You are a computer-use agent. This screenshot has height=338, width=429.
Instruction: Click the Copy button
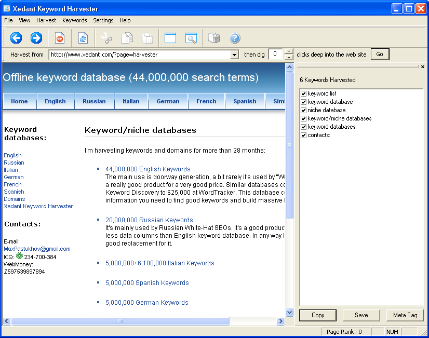click(x=318, y=315)
